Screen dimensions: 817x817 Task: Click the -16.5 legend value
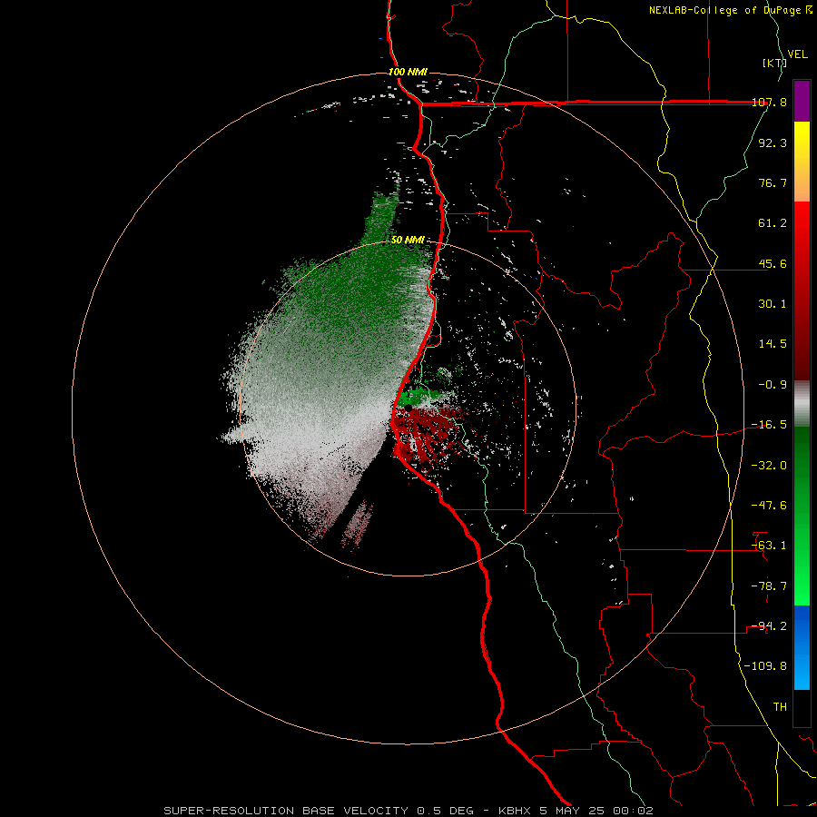point(769,425)
